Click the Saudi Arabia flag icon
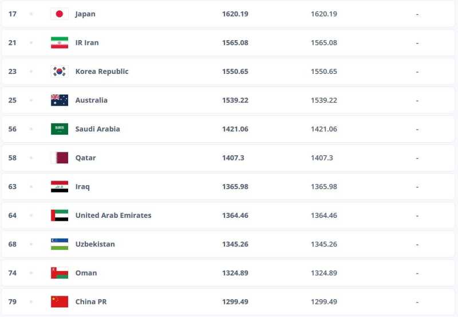 pos(59,129)
